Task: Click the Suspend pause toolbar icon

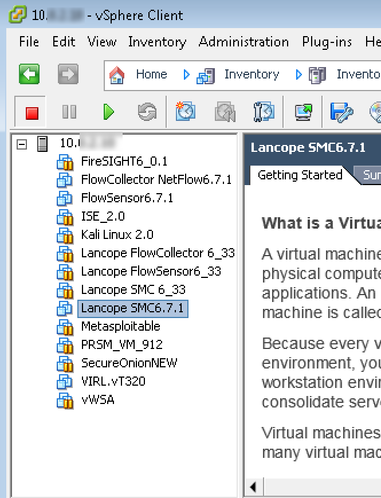Action: tap(69, 112)
